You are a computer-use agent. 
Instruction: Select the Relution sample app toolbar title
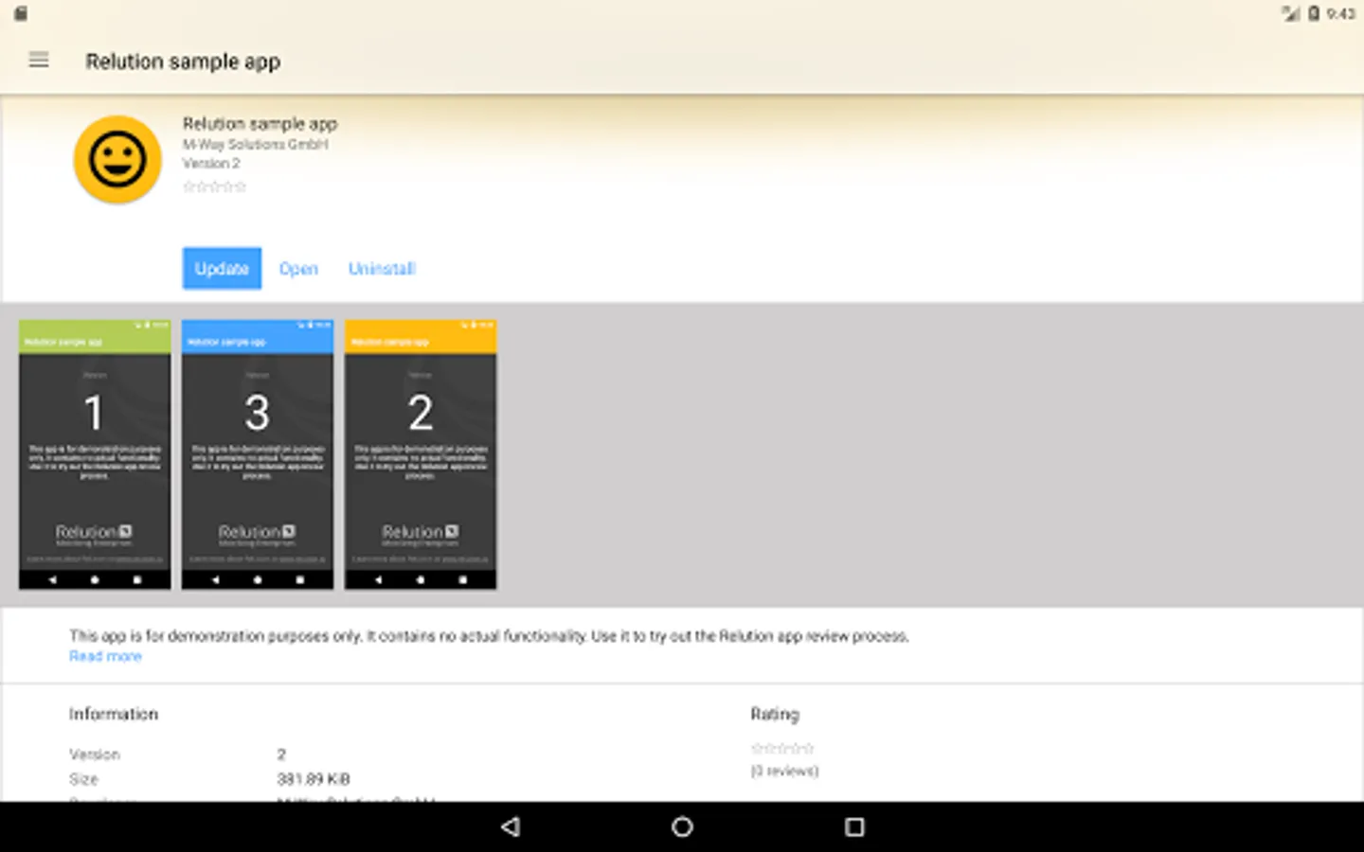point(183,62)
